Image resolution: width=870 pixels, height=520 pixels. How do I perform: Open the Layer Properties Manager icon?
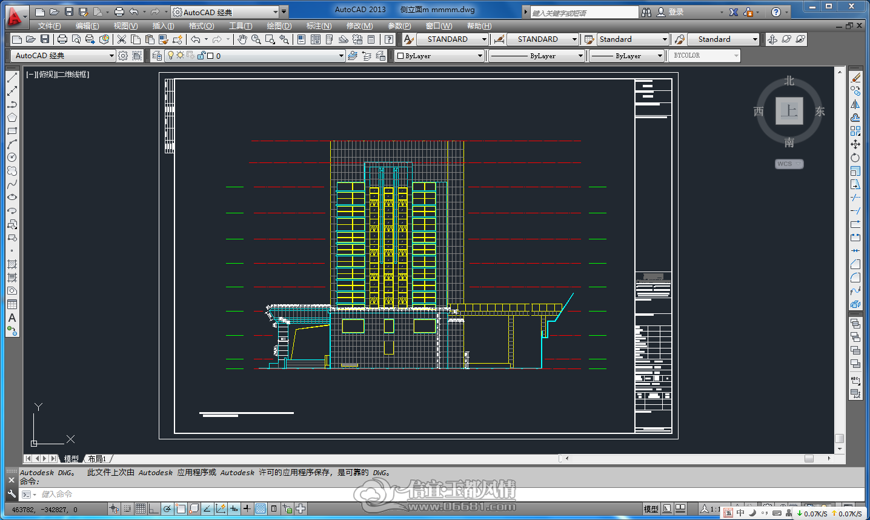tap(158, 56)
